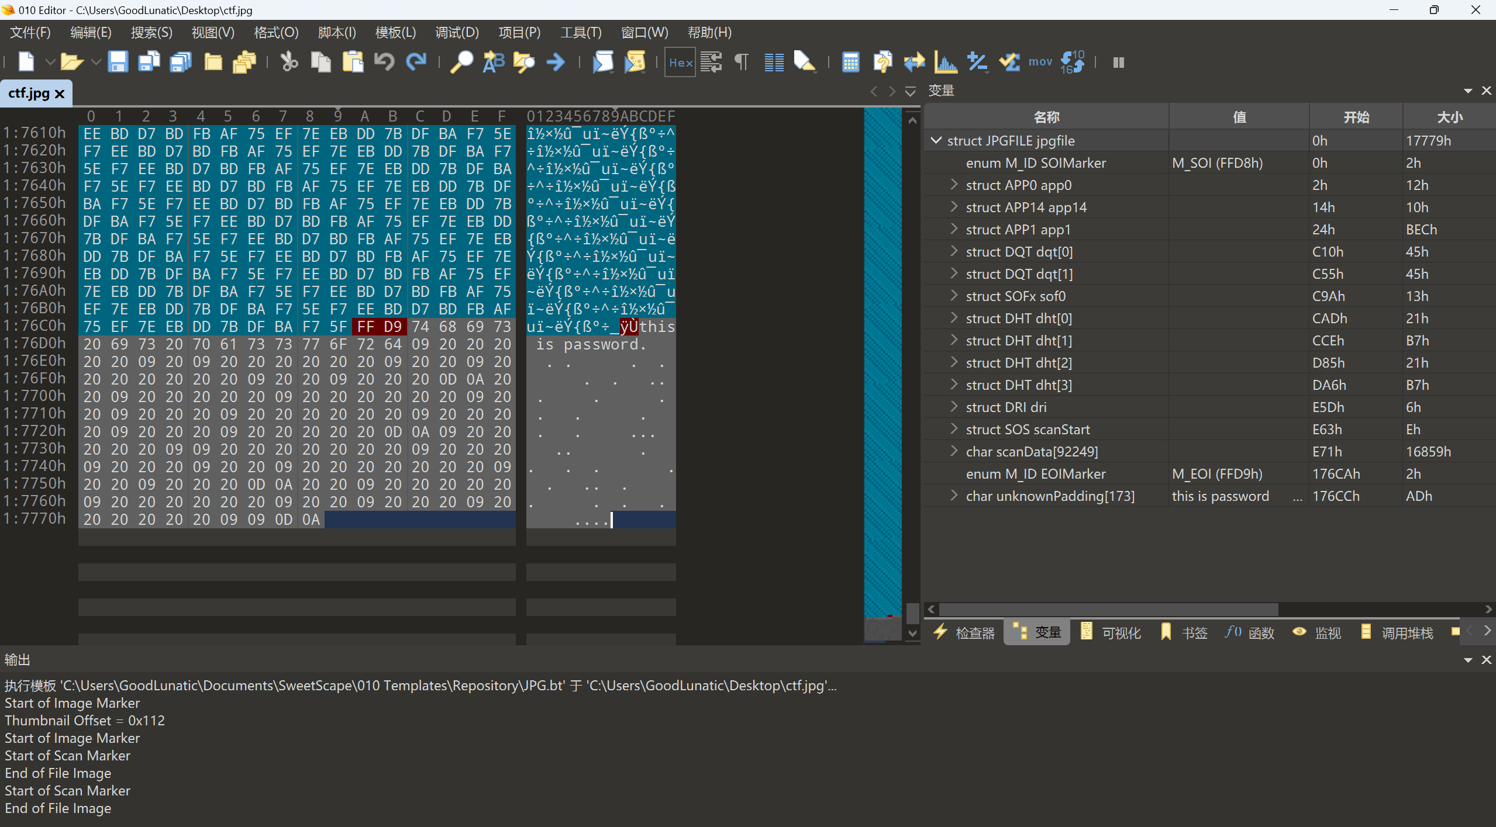Screen dimensions: 1496x827
Task: Expand struct APP1 app1
Action: [954, 229]
